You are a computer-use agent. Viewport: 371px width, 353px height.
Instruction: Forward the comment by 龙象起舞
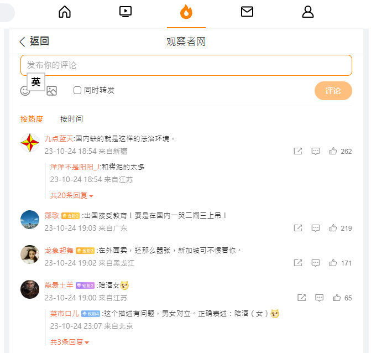coord(298,263)
